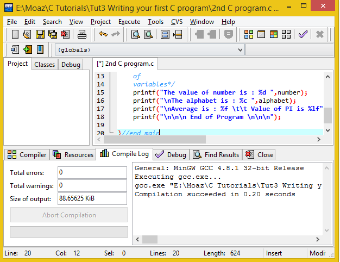Click 'Executing gcc.exe...' log line
The width and height of the screenshot is (340, 262).
coord(178,177)
